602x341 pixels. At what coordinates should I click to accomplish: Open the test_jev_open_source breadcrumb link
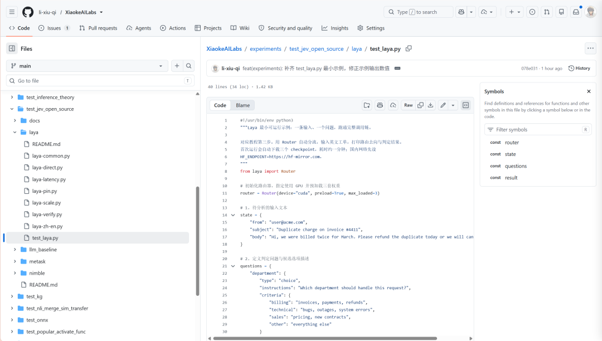pyautogui.click(x=317, y=48)
